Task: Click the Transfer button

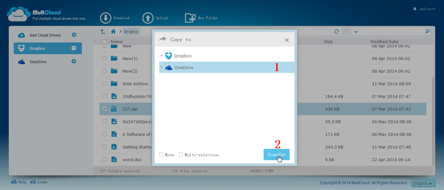Action: pos(276,155)
